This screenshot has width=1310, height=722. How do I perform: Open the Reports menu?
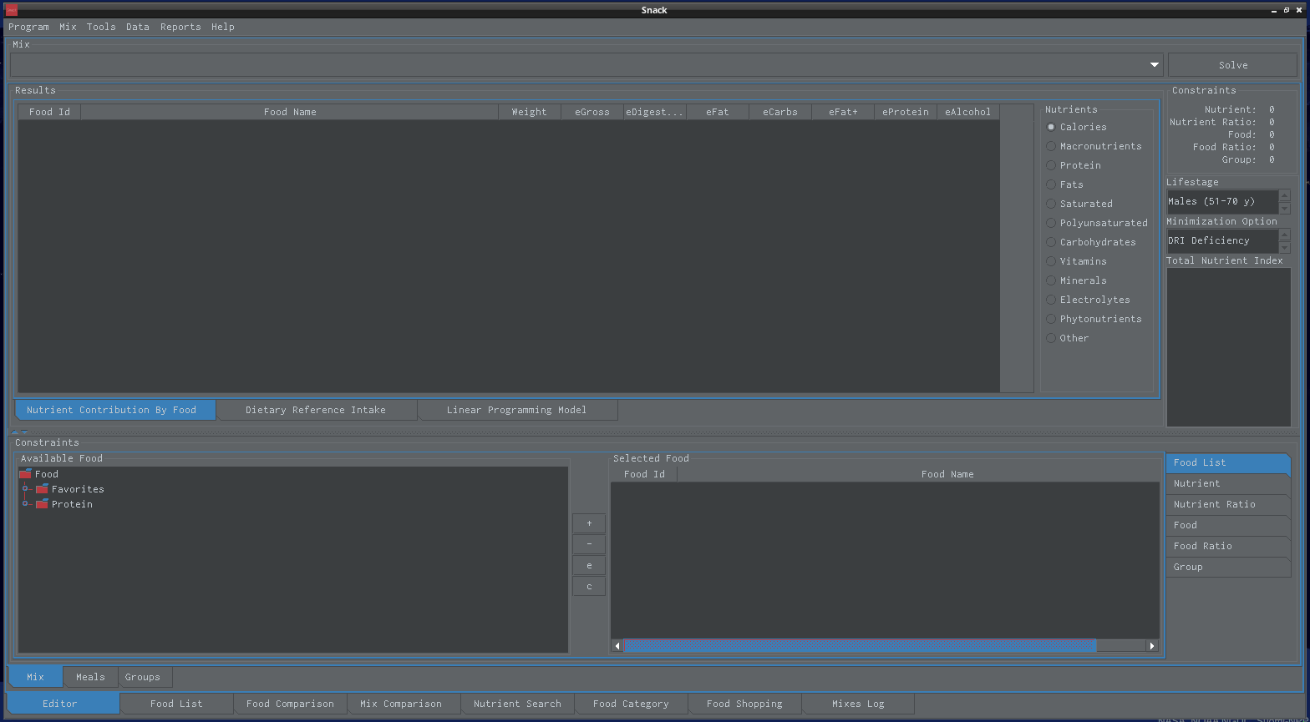point(180,27)
